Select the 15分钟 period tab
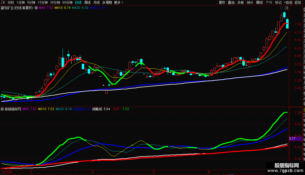This screenshot has height=175, width=305. point(43,2)
